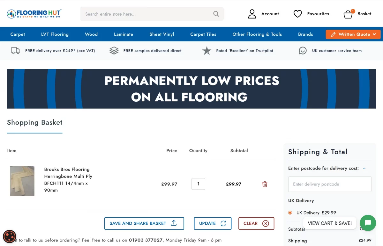Open the green live chat bubble

coord(368,223)
